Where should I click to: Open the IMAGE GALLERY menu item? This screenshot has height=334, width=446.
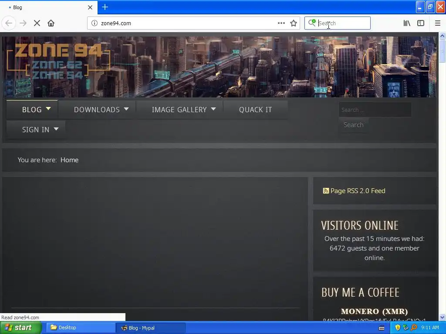[179, 110]
